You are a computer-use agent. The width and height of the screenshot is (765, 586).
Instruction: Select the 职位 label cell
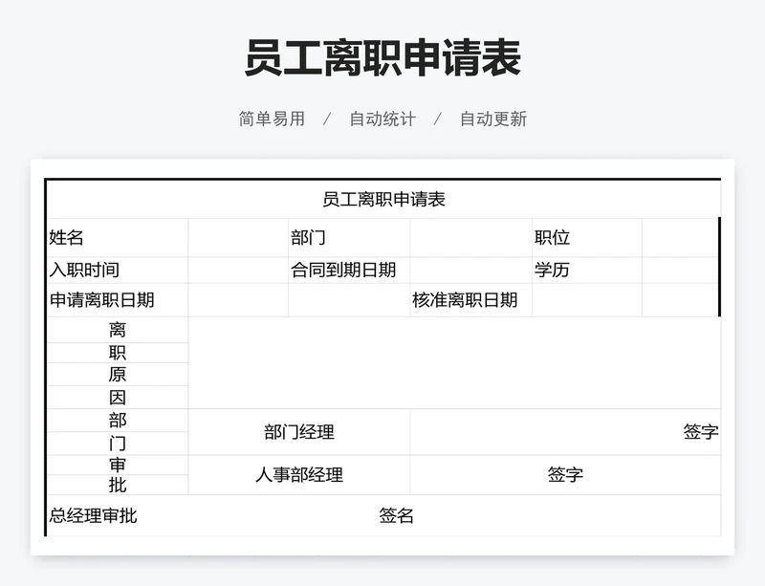587,238
